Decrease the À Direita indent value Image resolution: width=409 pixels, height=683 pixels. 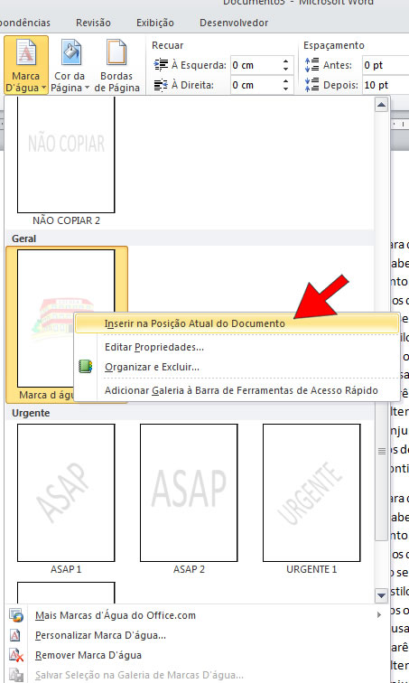[x=286, y=89]
